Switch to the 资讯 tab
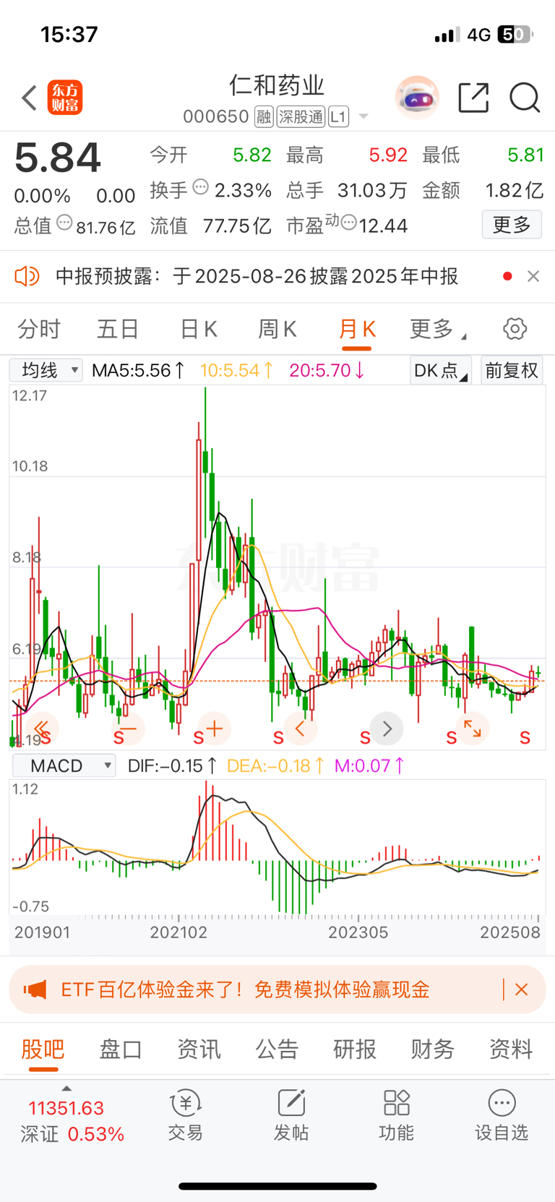555x1202 pixels. (x=199, y=1049)
